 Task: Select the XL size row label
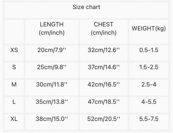coord(14,119)
